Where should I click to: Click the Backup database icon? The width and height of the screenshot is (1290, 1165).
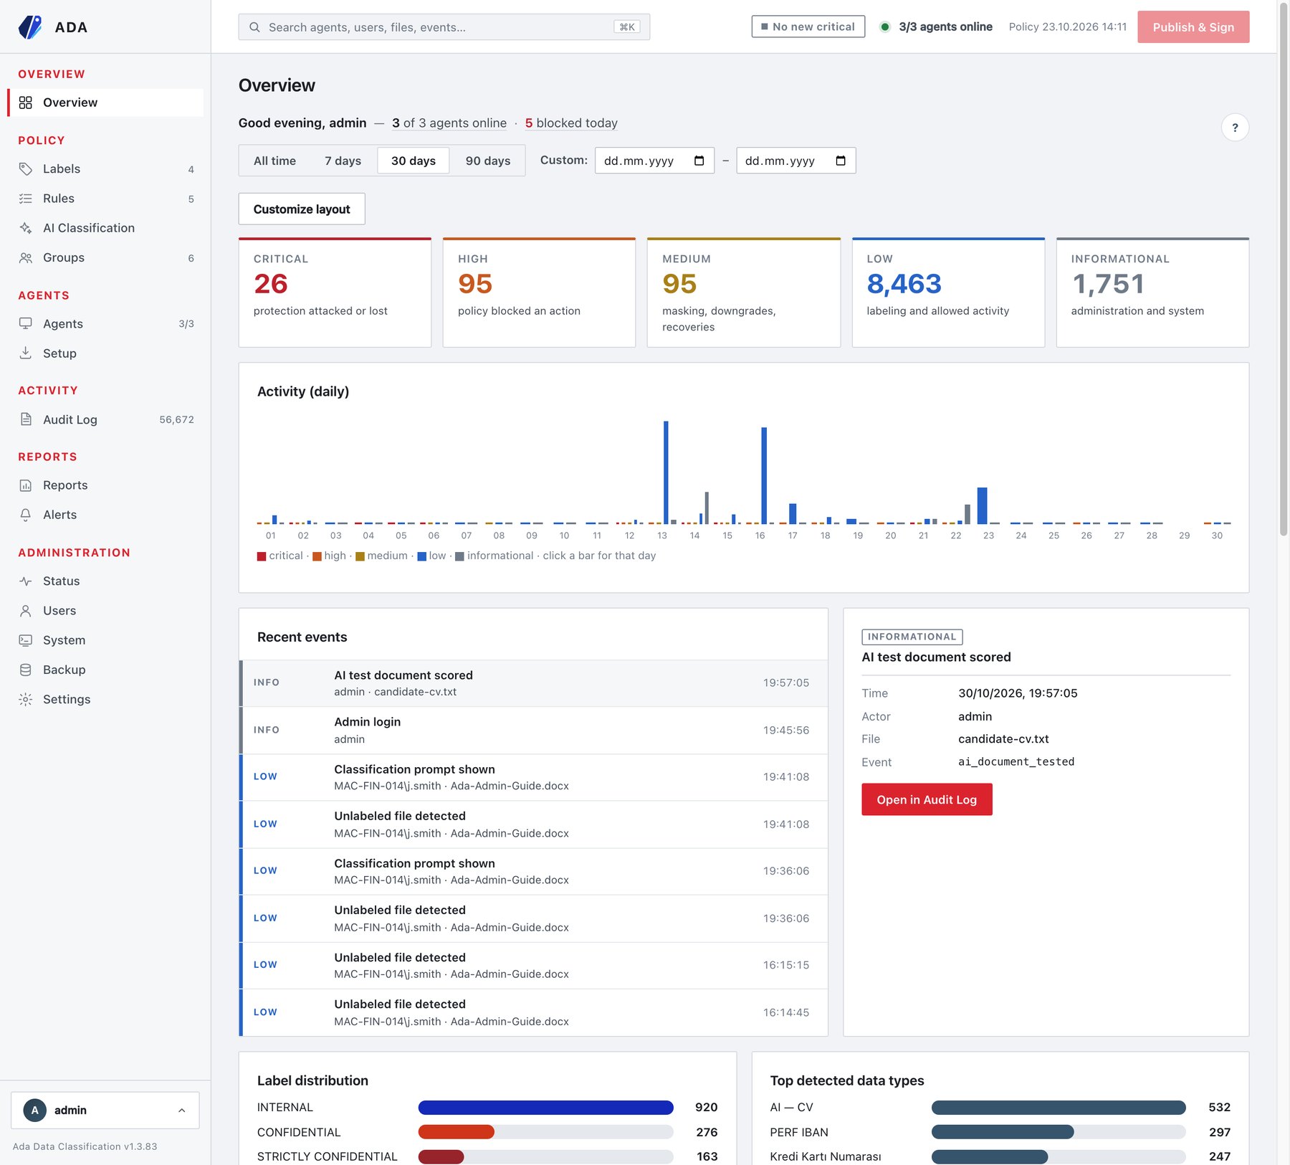[26, 670]
